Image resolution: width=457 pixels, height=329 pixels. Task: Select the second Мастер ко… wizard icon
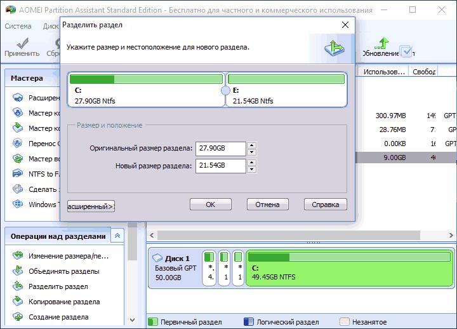pos(18,128)
